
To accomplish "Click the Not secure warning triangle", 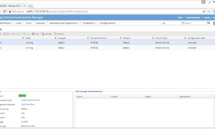I will coord(10,12).
